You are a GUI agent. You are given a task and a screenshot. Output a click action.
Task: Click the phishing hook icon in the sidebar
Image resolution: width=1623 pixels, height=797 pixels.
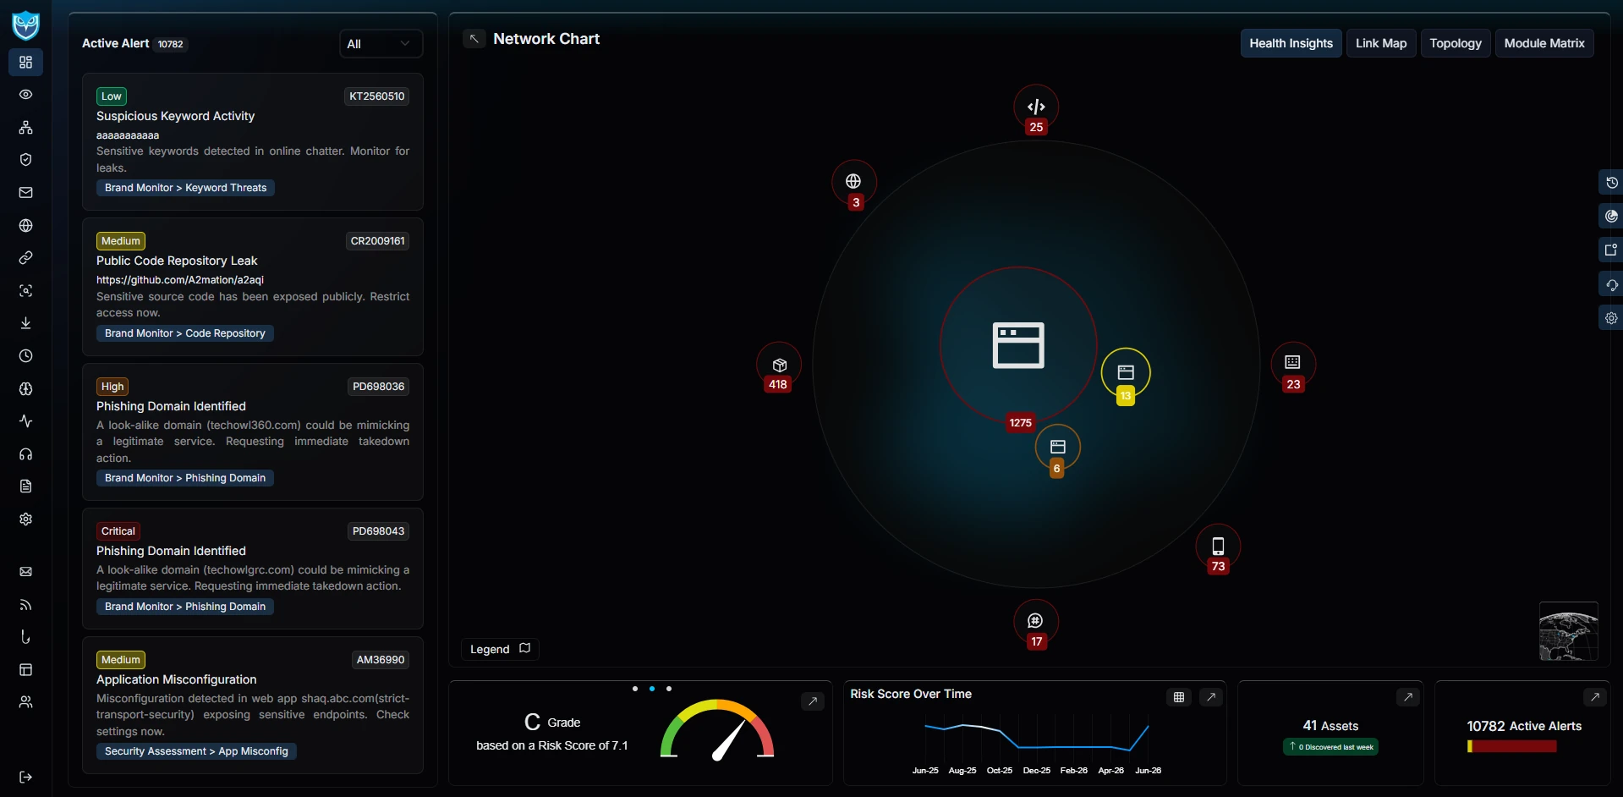click(25, 637)
